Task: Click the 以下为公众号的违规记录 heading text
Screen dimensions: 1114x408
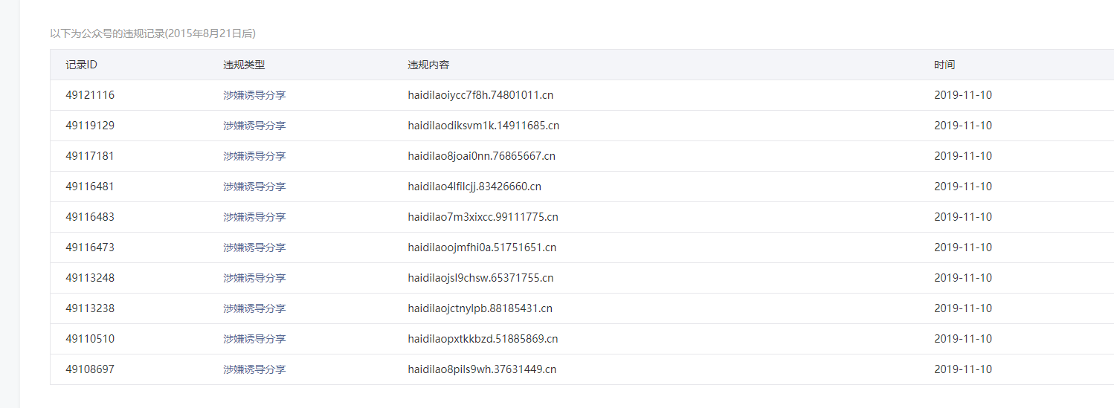Action: click(107, 33)
